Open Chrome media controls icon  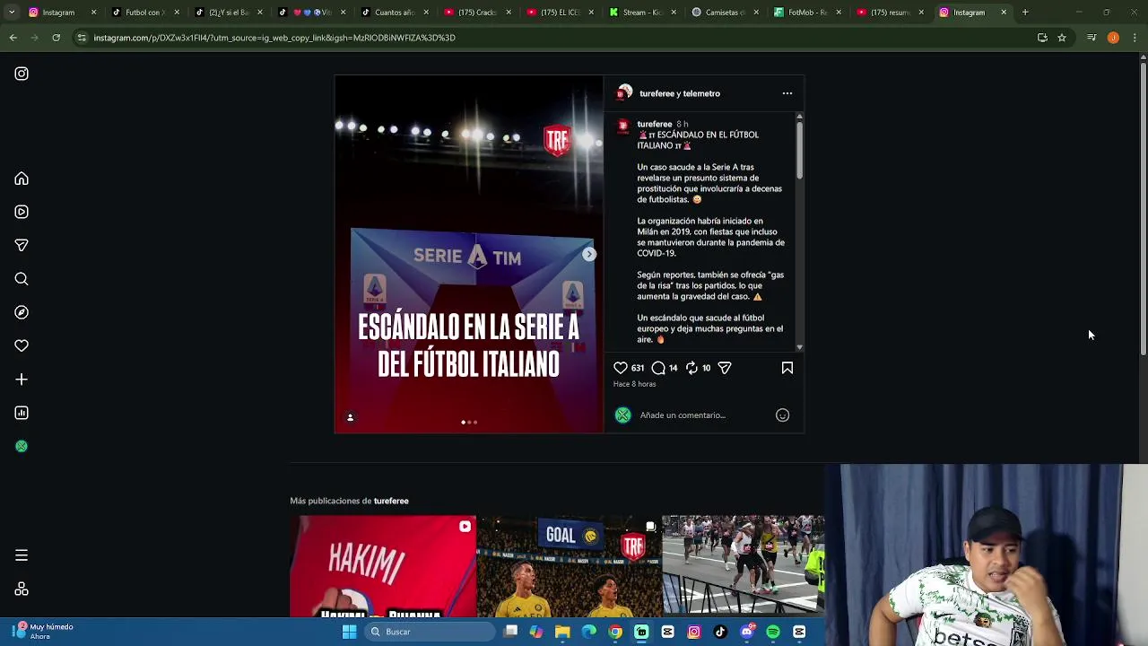(x=1091, y=38)
